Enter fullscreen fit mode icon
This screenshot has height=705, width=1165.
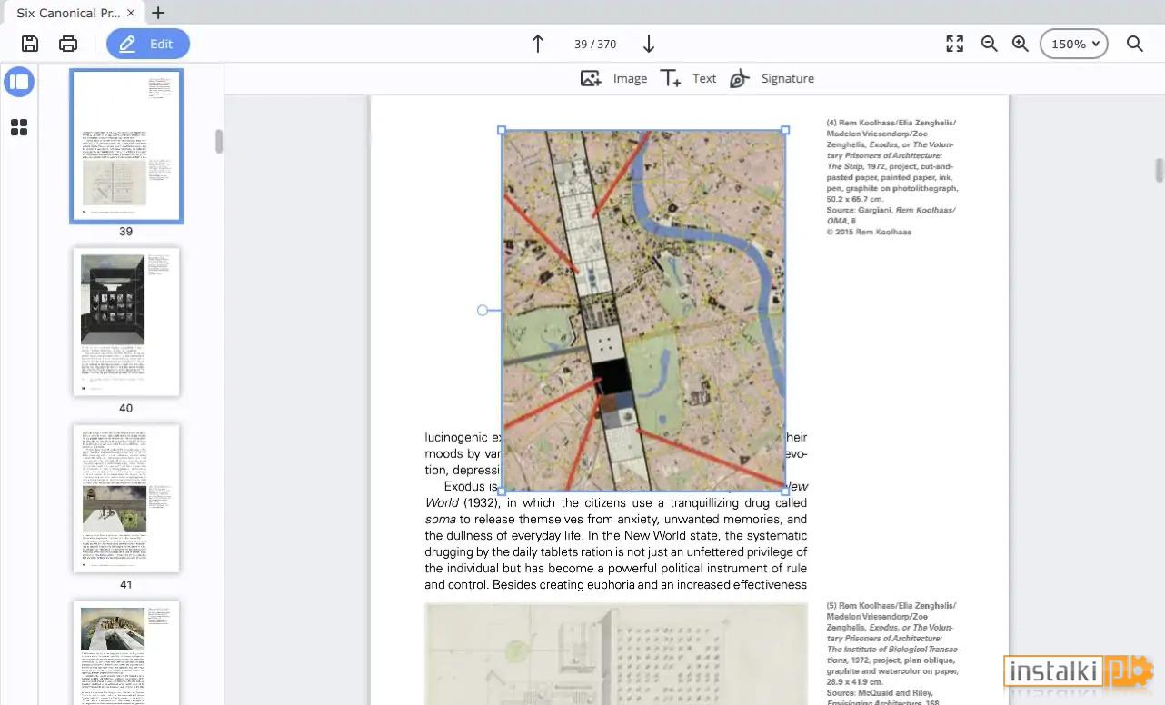coord(955,44)
